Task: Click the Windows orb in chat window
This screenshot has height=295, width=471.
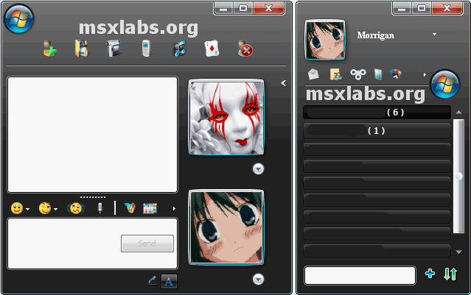Action: (19, 19)
